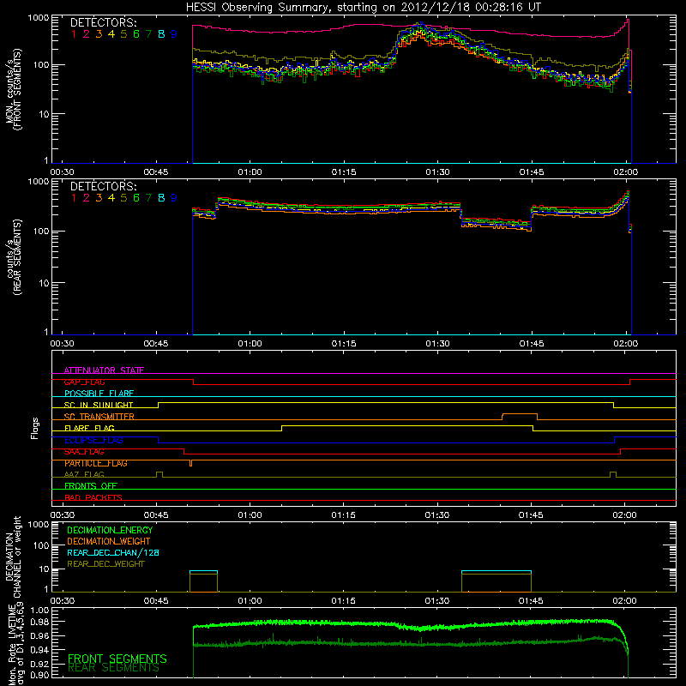This screenshot has height=686, width=686.
Task: Select detector 5 in front segments legend
Action: click(123, 33)
